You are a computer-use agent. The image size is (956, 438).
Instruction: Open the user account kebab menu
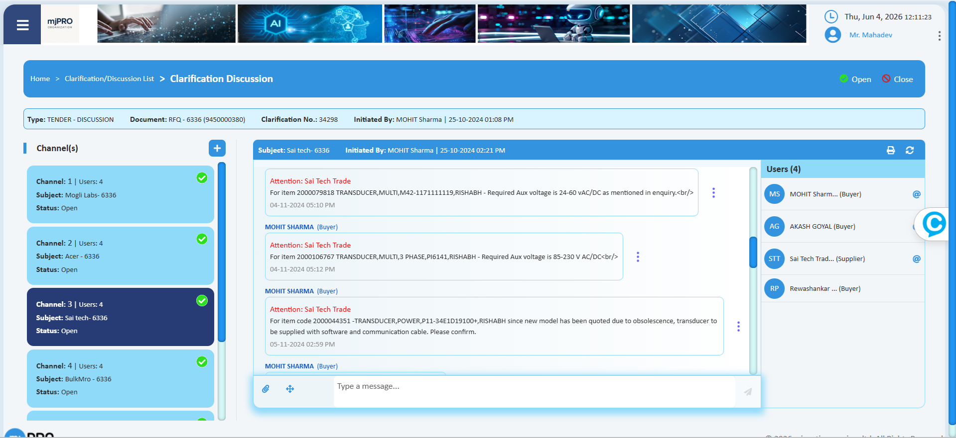tap(939, 36)
